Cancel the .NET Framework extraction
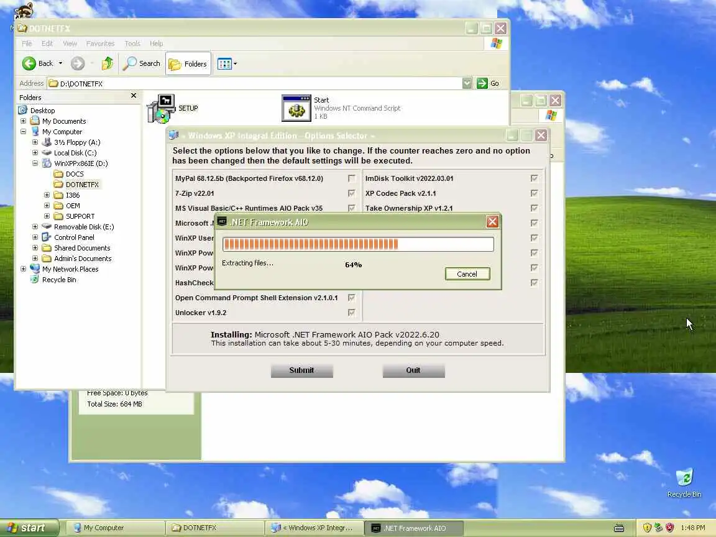This screenshot has width=716, height=537. [467, 274]
